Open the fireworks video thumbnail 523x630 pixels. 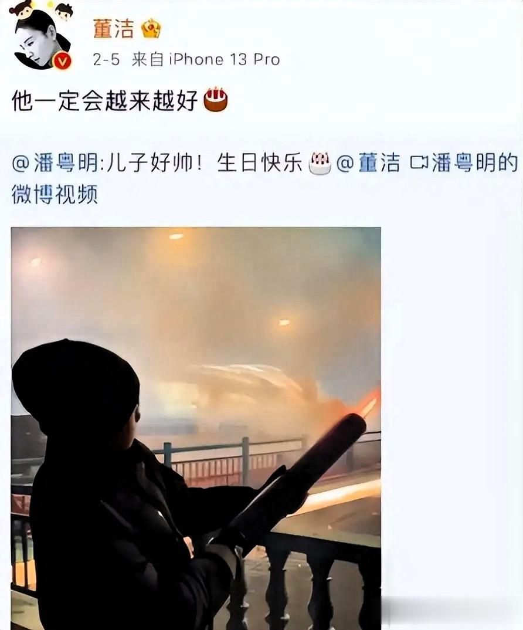click(x=196, y=428)
